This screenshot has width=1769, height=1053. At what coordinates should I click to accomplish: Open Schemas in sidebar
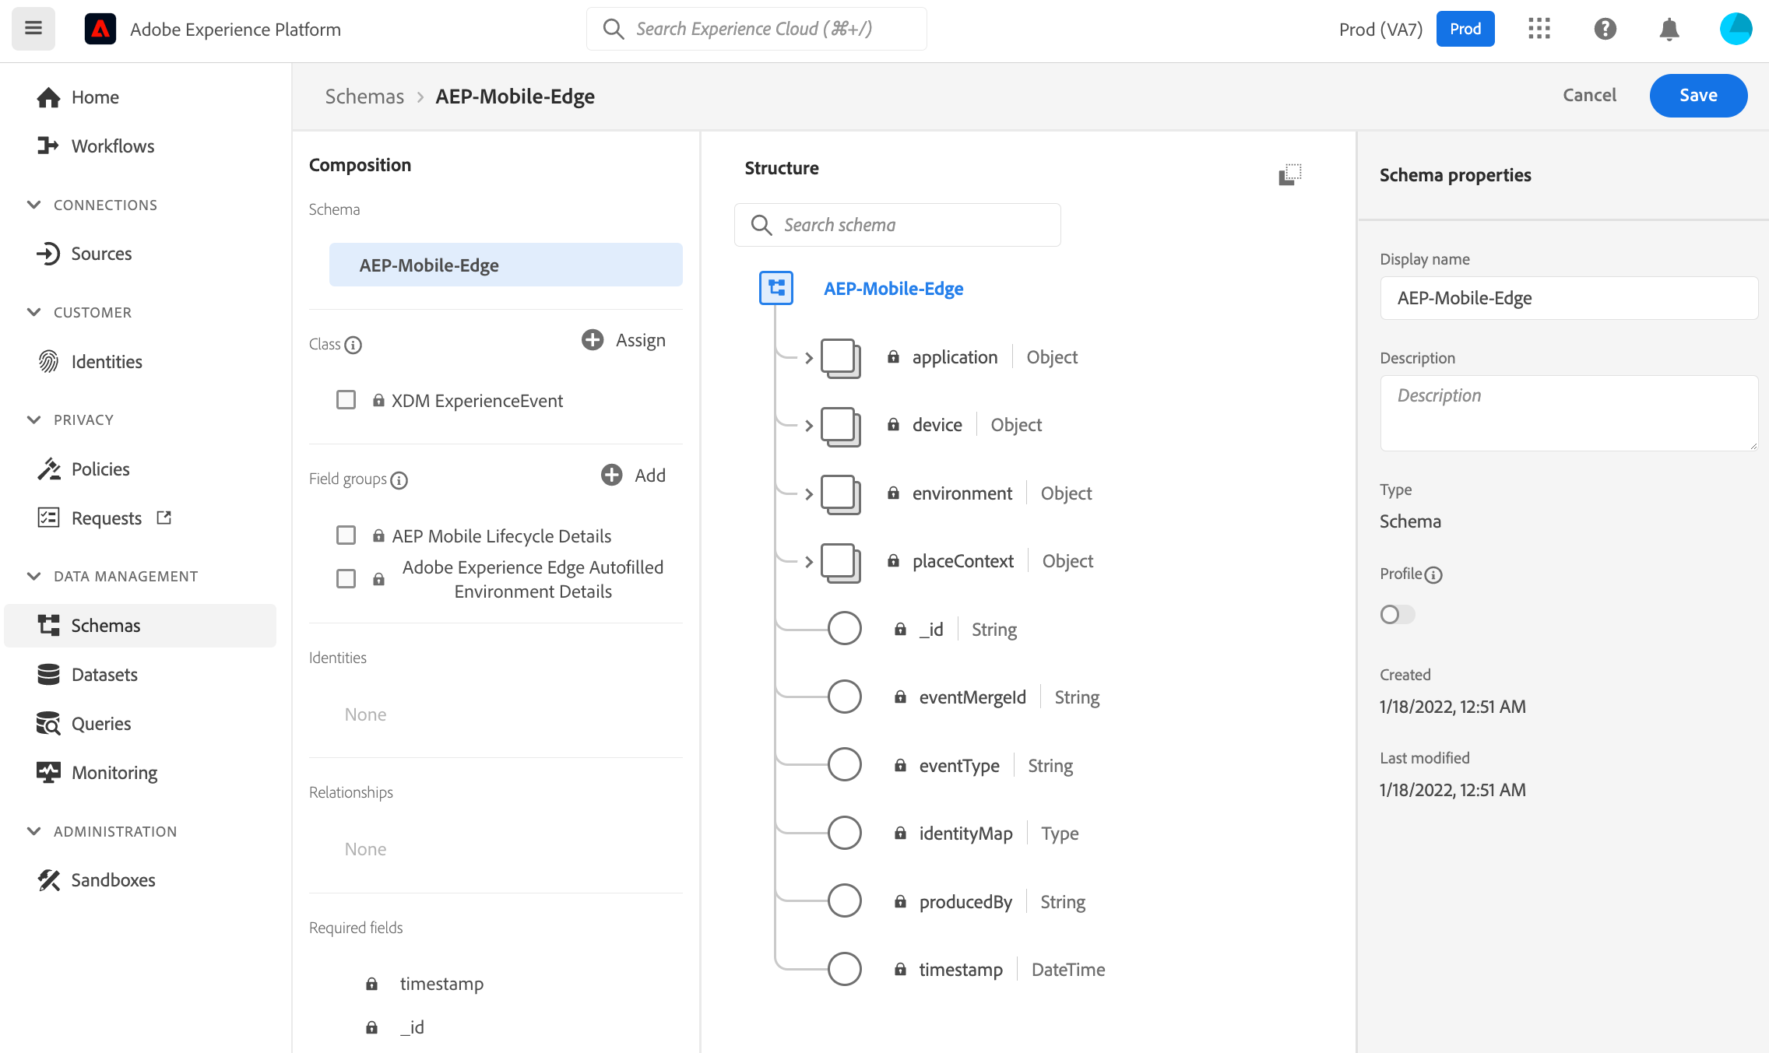point(140,626)
